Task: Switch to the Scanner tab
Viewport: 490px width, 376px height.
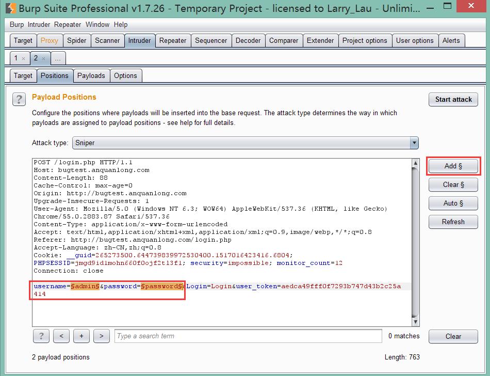Action: pyautogui.click(x=107, y=41)
